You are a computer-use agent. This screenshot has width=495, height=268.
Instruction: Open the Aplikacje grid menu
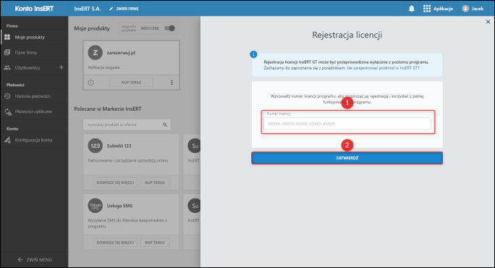(x=438, y=9)
